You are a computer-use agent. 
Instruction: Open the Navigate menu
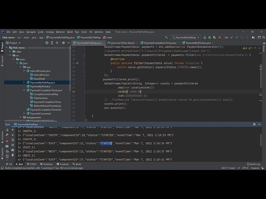[31, 32]
